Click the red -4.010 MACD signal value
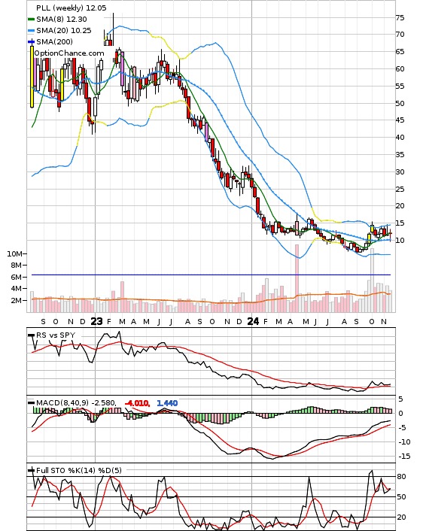 tap(137, 403)
